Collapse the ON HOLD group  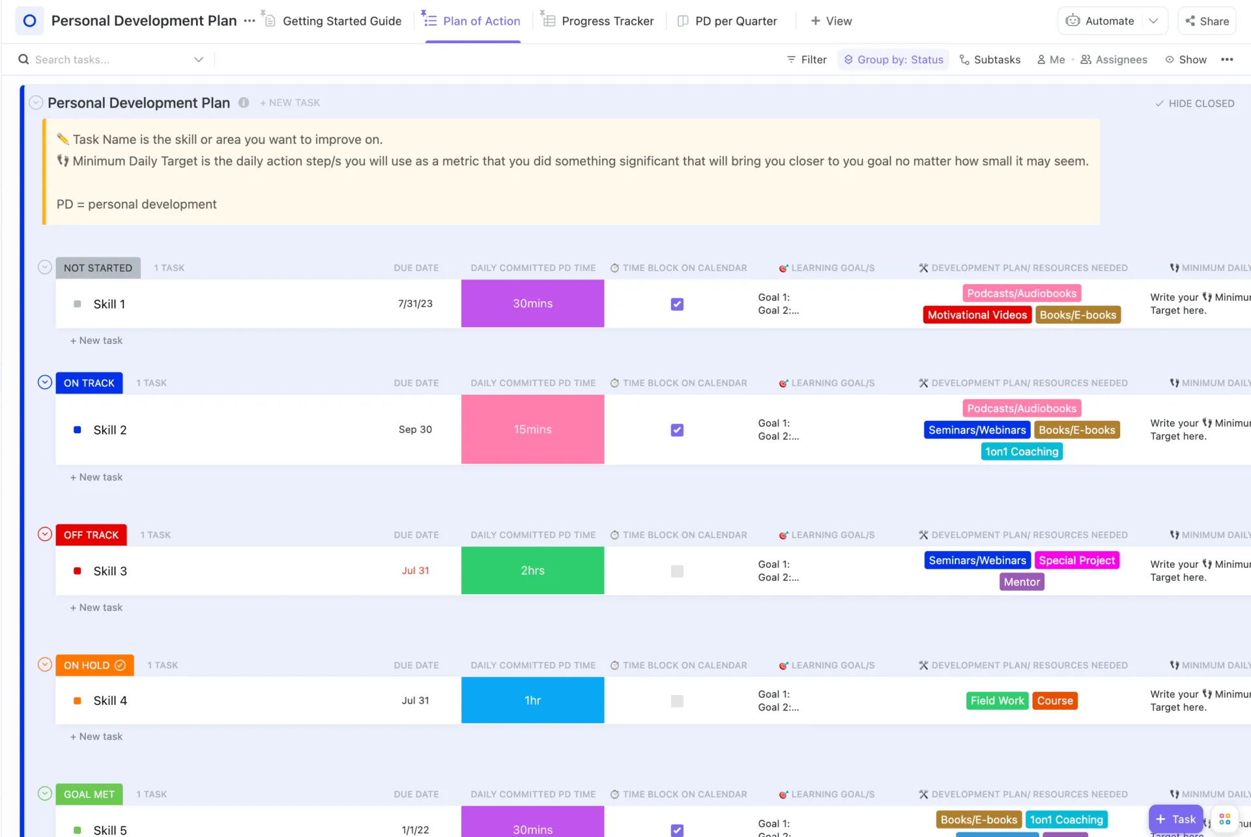pos(44,664)
